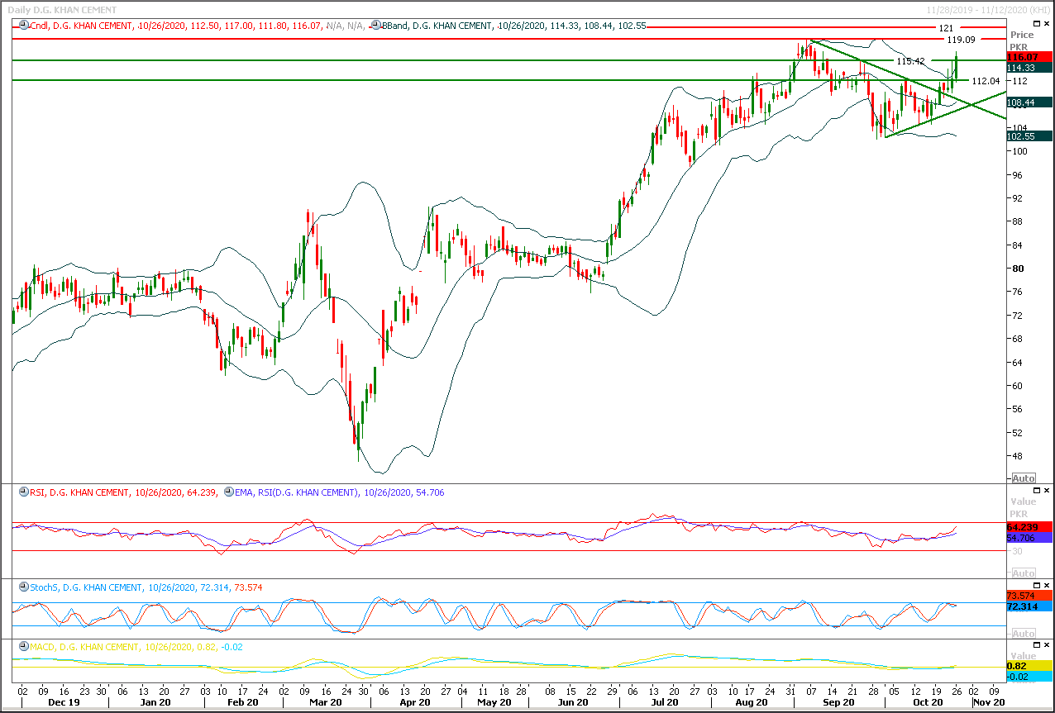
Task: Click the Auto scale button of the StochS pane
Action: tap(1023, 633)
